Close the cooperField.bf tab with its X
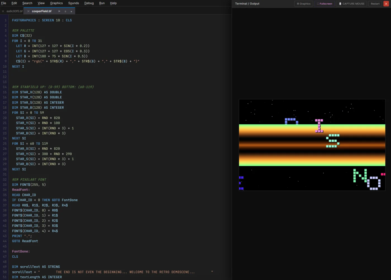Screen dimensions: 391x280 (x=28, y=11)
